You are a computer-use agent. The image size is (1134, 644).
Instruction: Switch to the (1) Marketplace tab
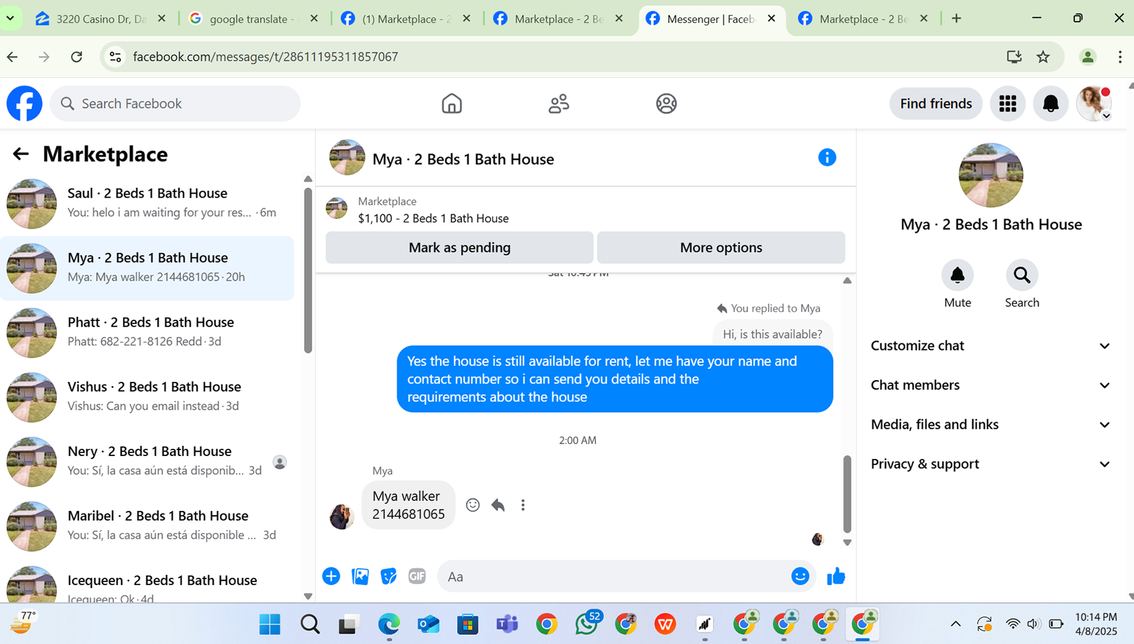pyautogui.click(x=405, y=19)
